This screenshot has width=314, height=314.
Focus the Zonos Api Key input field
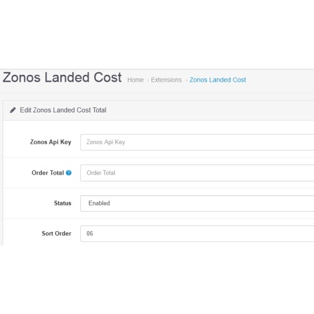tap(197, 143)
